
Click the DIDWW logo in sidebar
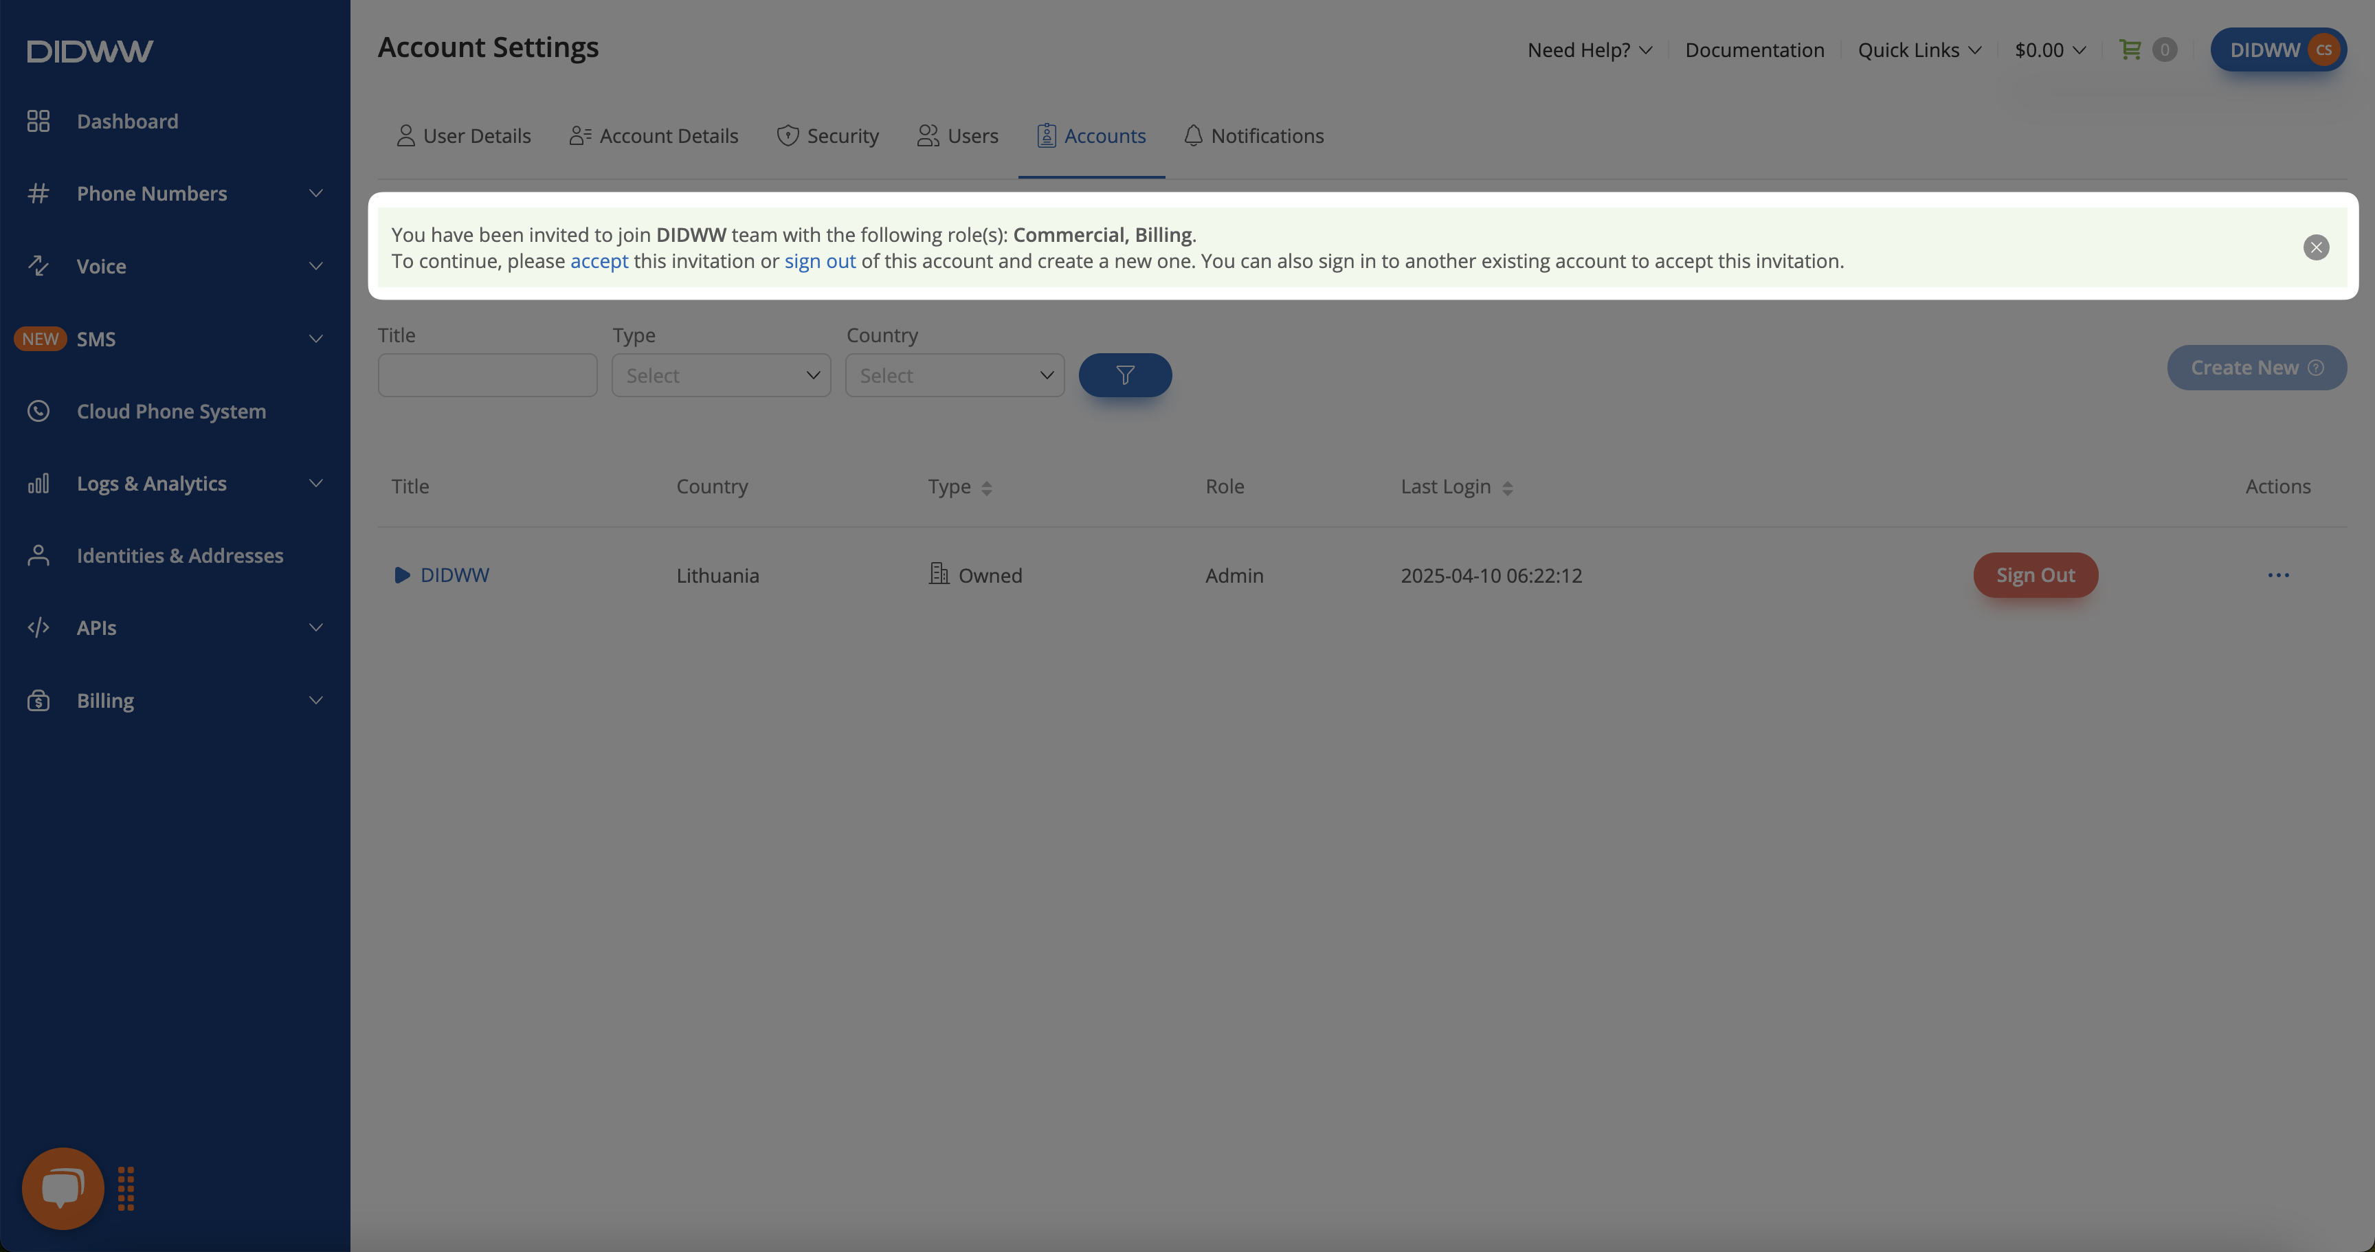pyautogui.click(x=89, y=51)
